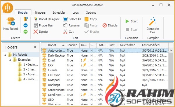175x107 pixels.
Task: Click the robot icon of the Email row
Action: pyautogui.click(x=44, y=60)
